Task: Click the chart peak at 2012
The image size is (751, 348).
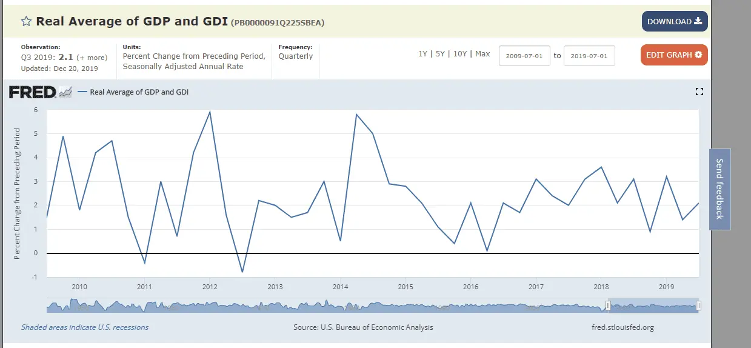Action: click(x=210, y=112)
